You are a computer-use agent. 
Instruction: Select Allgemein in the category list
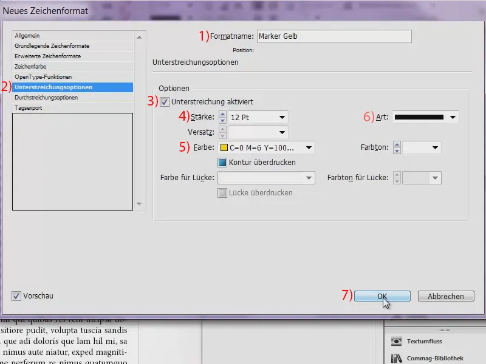pos(73,36)
